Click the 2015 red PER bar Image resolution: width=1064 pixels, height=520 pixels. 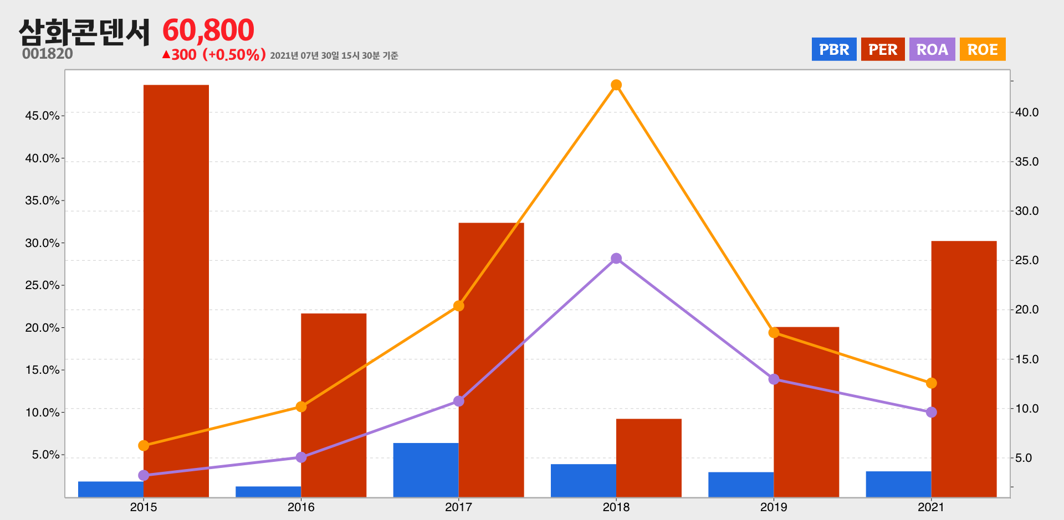tap(176, 291)
